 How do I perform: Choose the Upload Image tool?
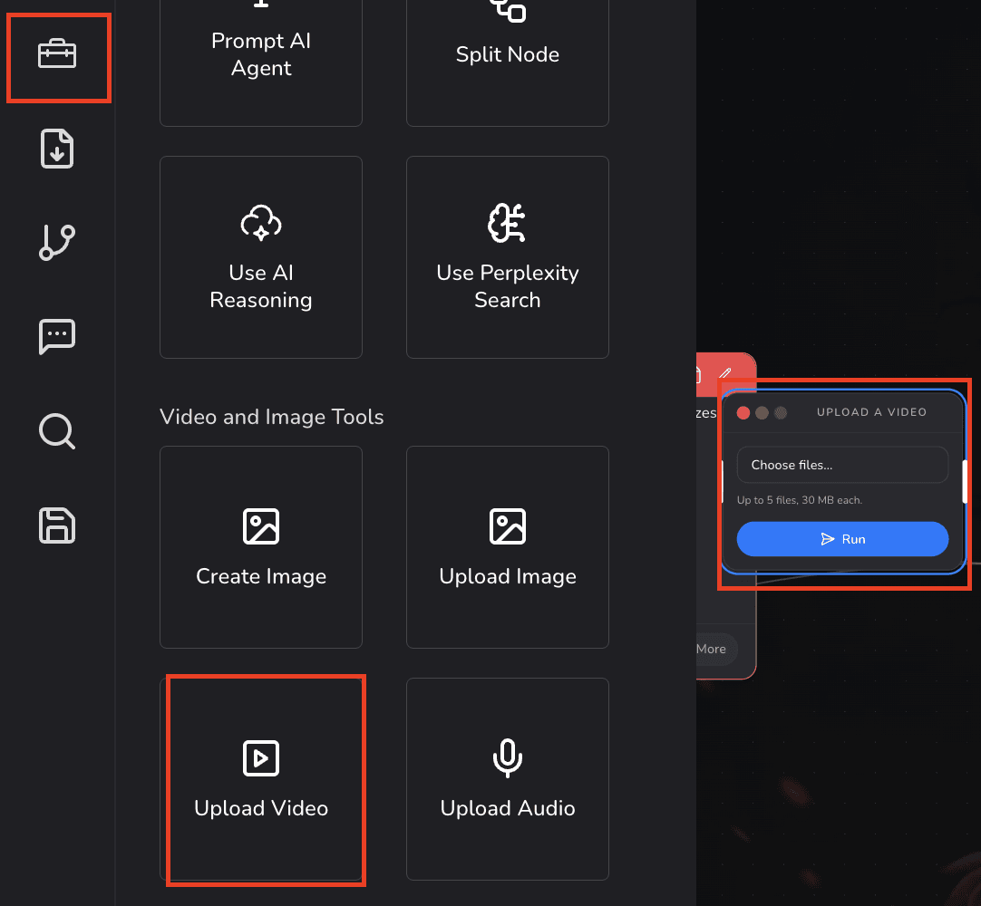click(508, 547)
